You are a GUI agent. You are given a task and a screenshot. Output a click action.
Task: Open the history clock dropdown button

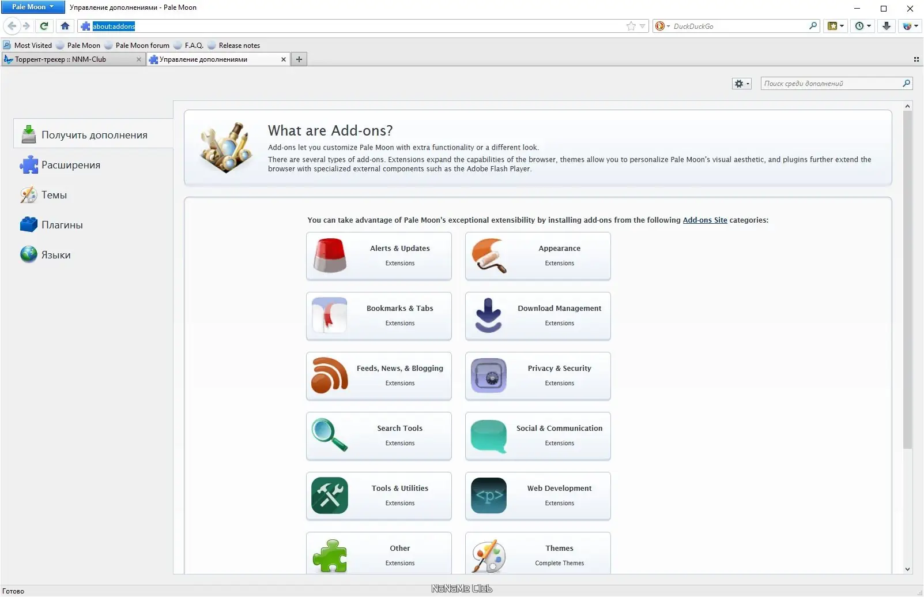tap(862, 26)
